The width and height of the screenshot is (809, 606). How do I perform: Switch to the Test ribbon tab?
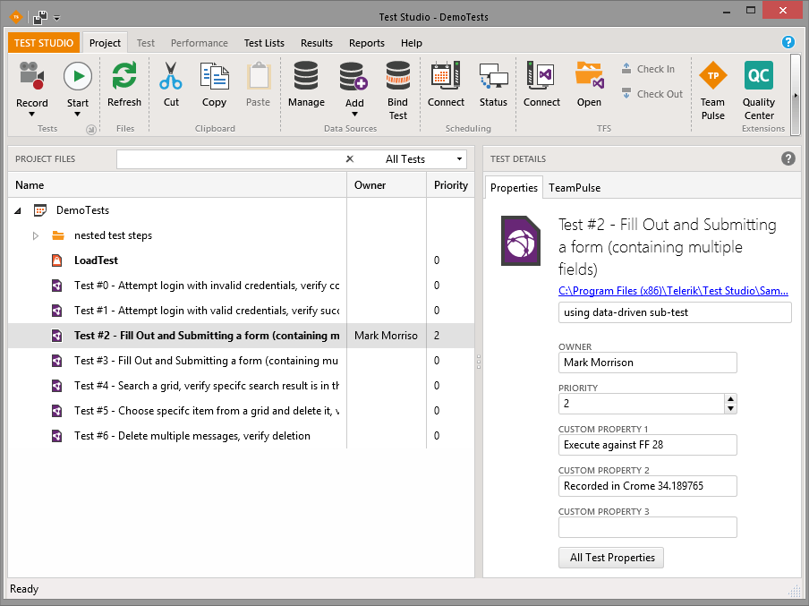146,43
